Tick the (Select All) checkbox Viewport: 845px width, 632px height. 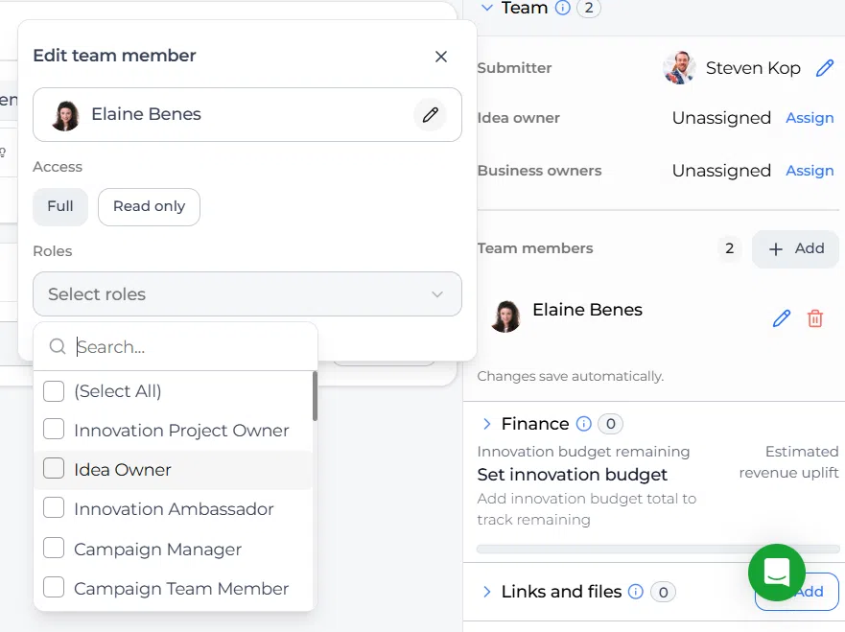[54, 391]
